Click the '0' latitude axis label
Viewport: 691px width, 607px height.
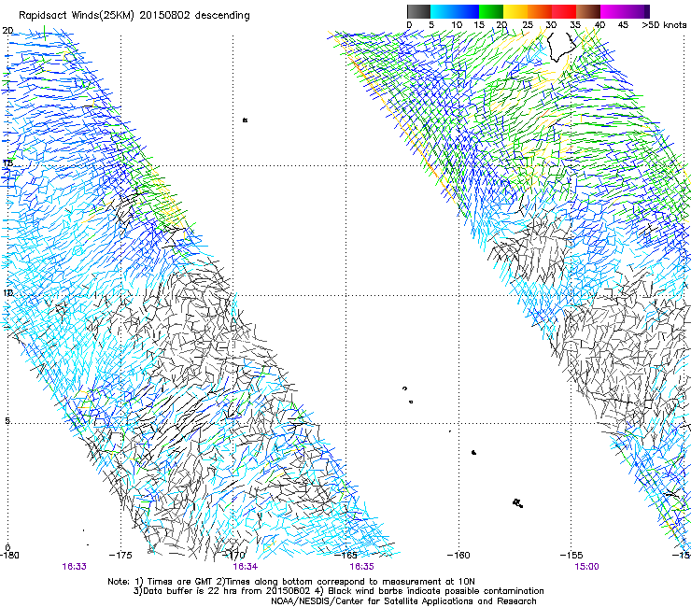tap(7, 547)
